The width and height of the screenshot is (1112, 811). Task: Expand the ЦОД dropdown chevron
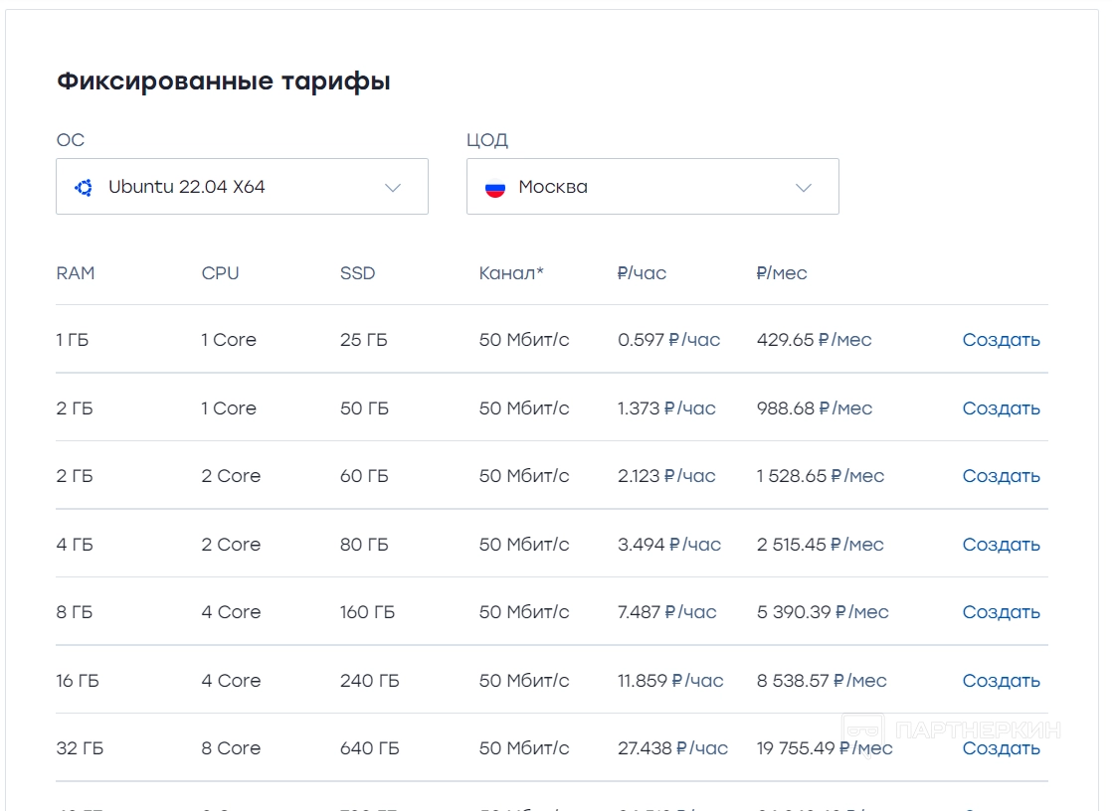804,187
